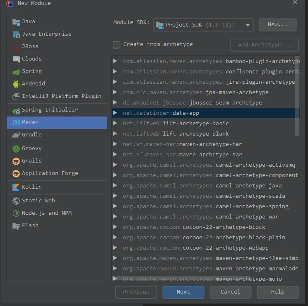This screenshot has width=308, height=306.
Task: Select the Application Forge icon
Action: click(16, 174)
